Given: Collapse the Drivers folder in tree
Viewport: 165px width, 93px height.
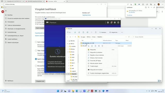Looking at the screenshot, I should pos(68,52).
